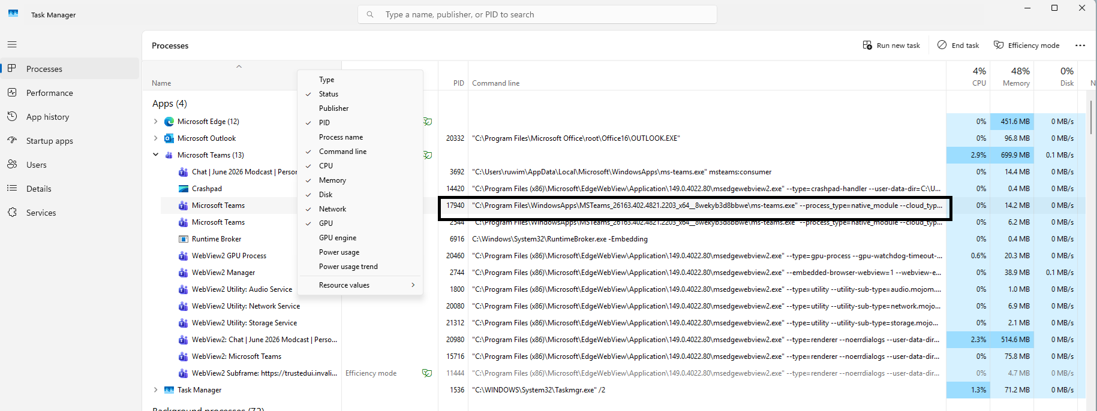1097x411 pixels.
Task: Click the Runtime Broker process icon
Action: tap(184, 239)
